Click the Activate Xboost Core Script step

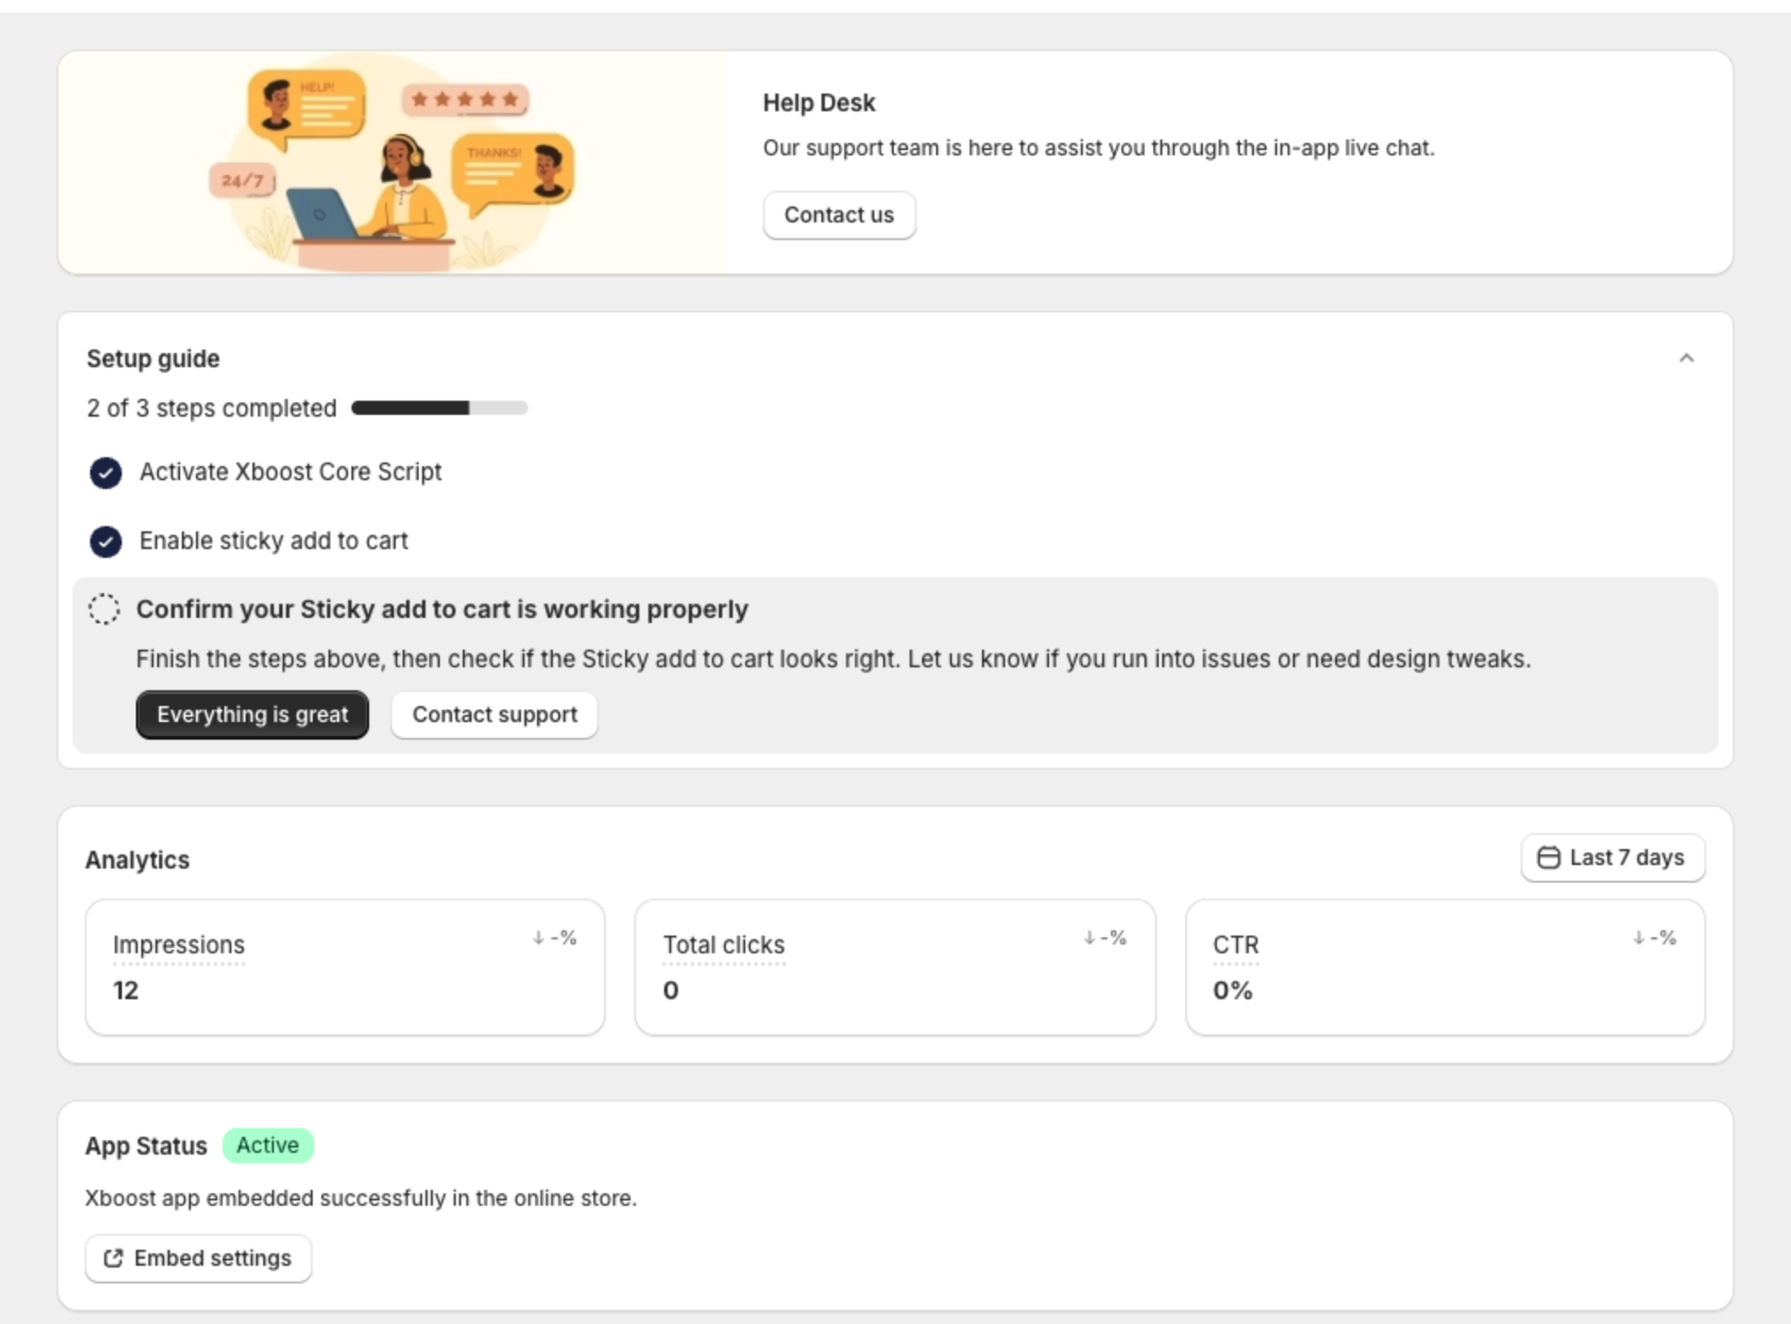click(x=291, y=472)
